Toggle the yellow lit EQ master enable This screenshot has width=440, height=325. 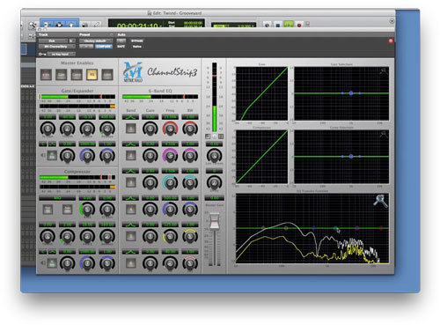click(x=92, y=75)
